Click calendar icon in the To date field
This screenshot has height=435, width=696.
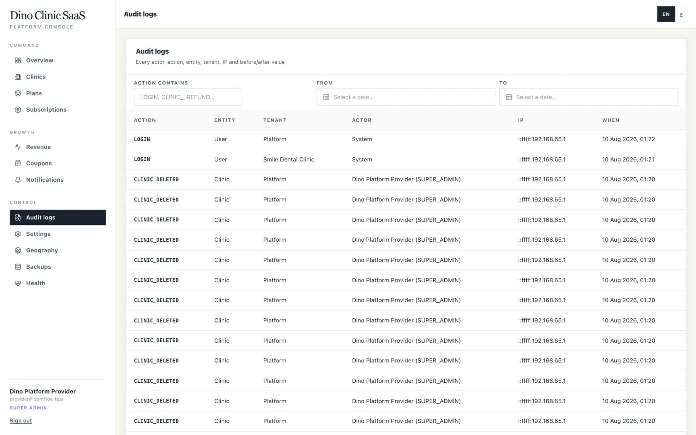pos(509,97)
